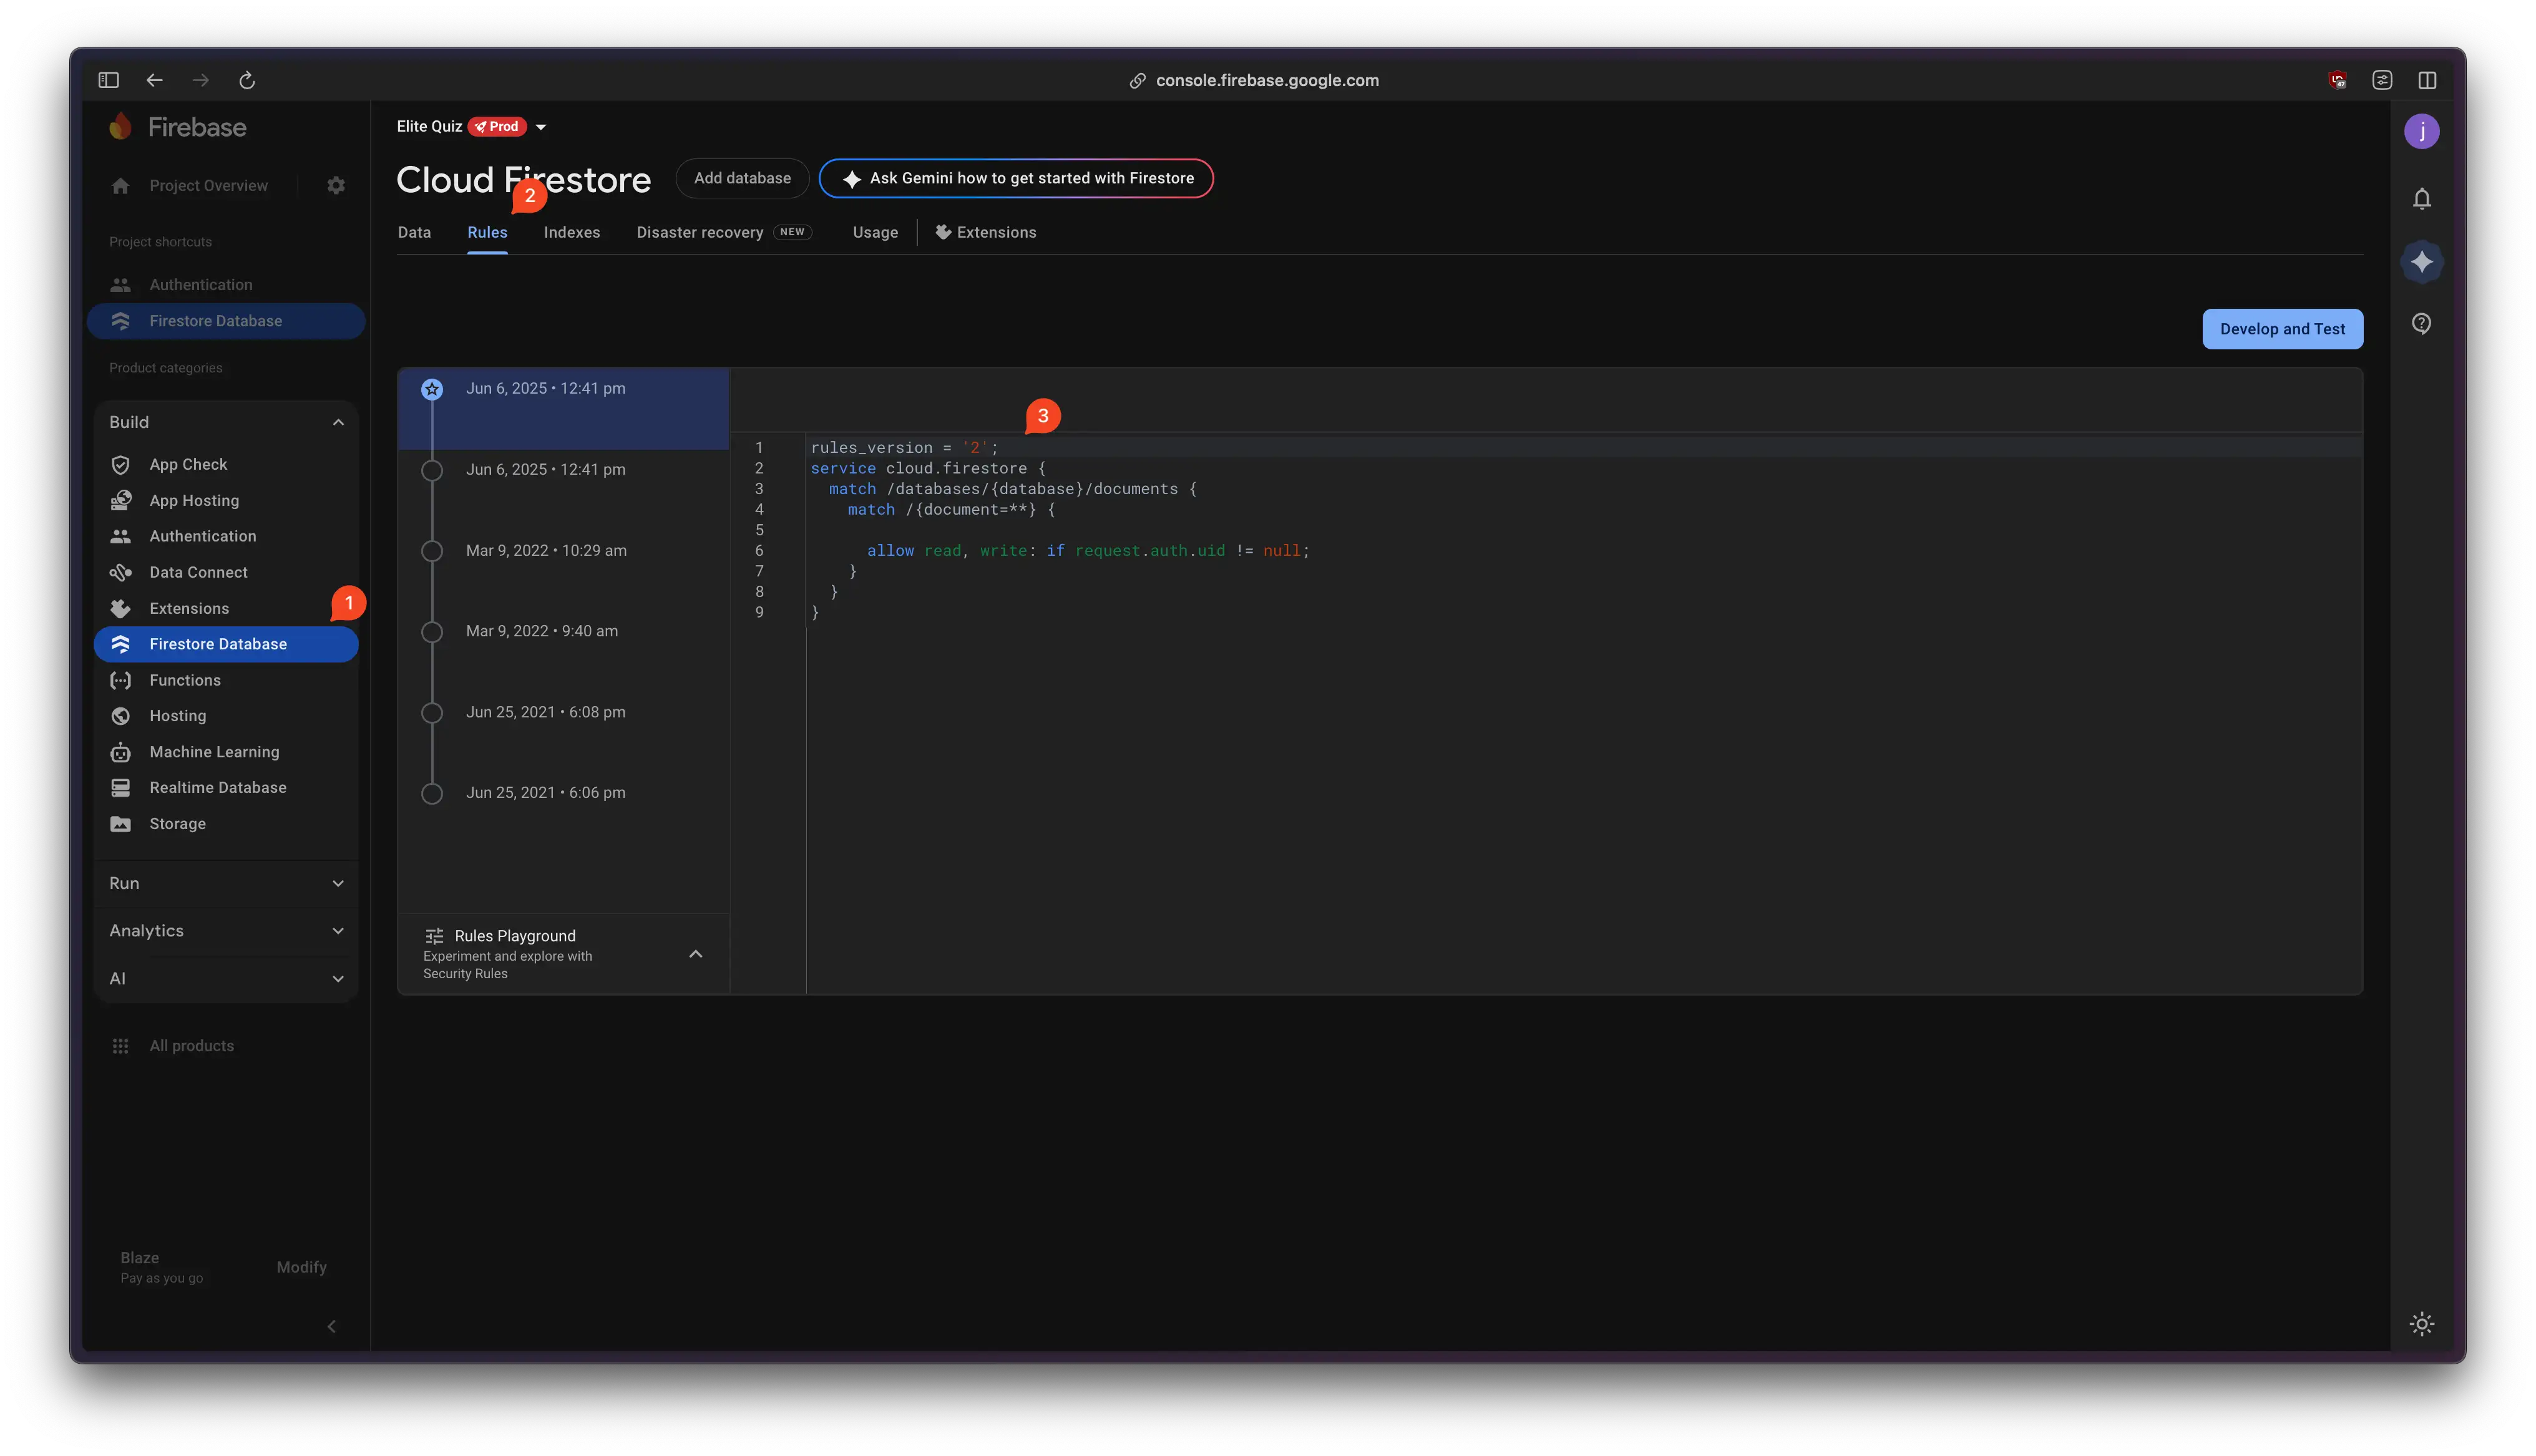
Task: Click browser forward arrow
Action: point(201,80)
